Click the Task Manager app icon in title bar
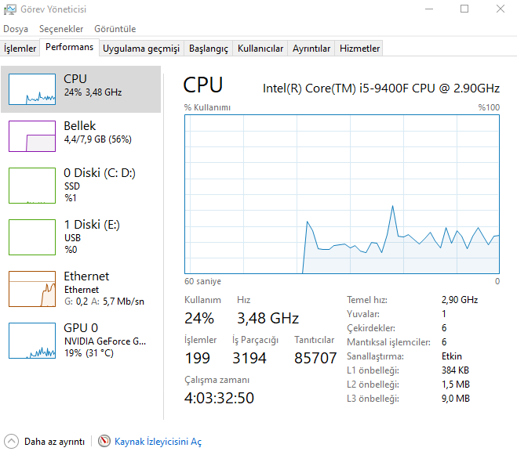 click(x=9, y=9)
